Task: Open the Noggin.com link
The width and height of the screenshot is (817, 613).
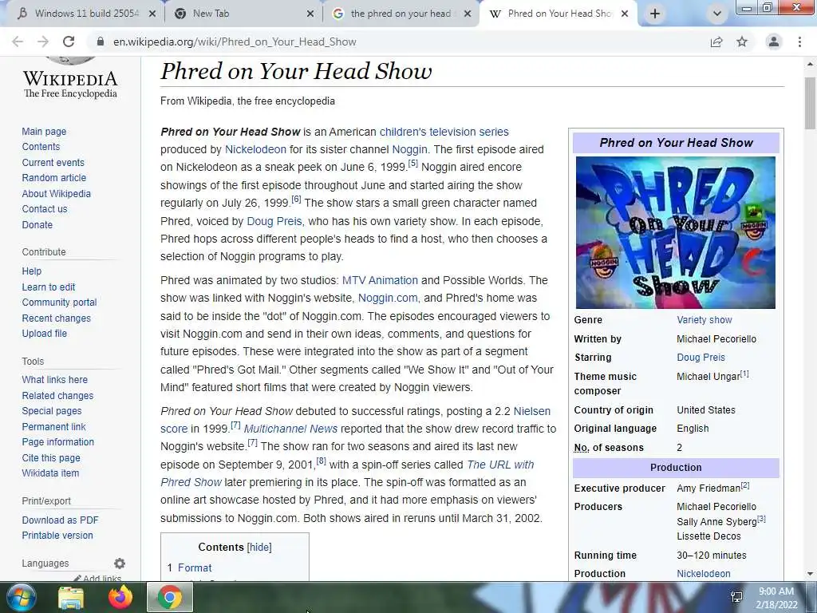Action: click(388, 299)
